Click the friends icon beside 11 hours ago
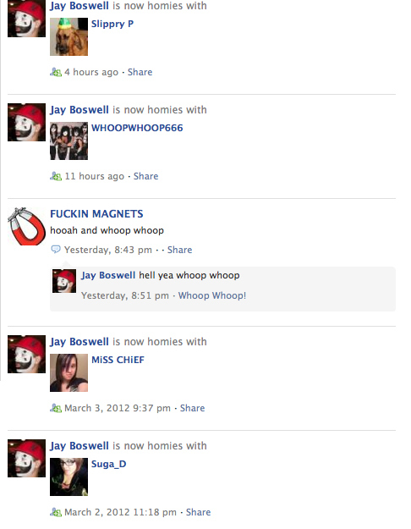This screenshot has width=411, height=529. [56, 176]
